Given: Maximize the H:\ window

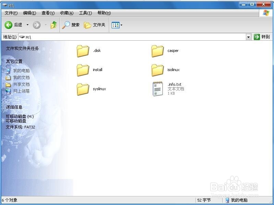Looking at the screenshot, I should [x=252, y=4].
